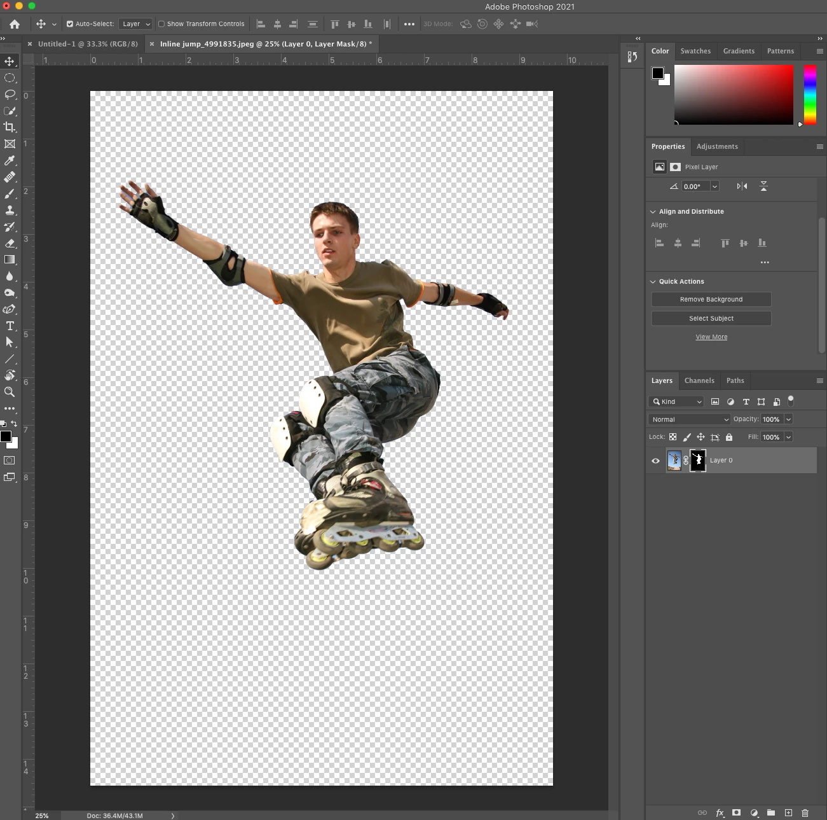Image resolution: width=827 pixels, height=820 pixels.
Task: Delete layer using trash icon
Action: coord(805,812)
